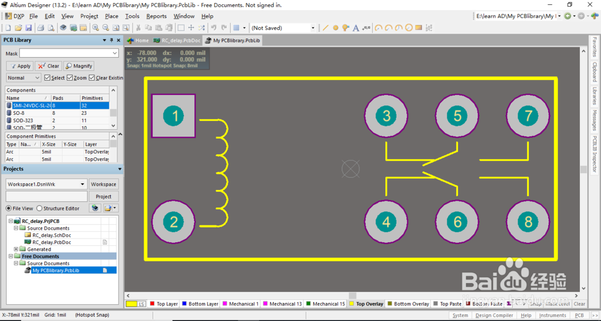Select the Top Layer red layer tab

(163, 304)
